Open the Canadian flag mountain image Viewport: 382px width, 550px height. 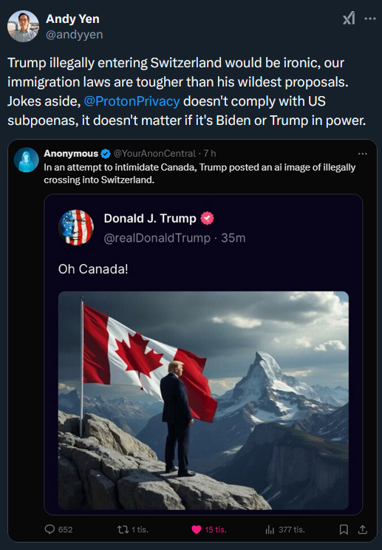coord(203,400)
